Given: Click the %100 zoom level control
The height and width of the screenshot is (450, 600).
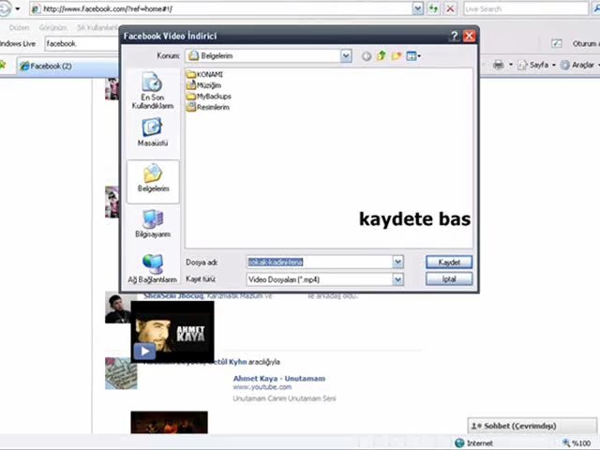Looking at the screenshot, I should (577, 443).
